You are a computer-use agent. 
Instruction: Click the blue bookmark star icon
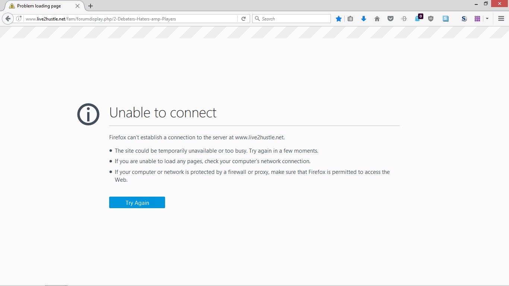[339, 19]
